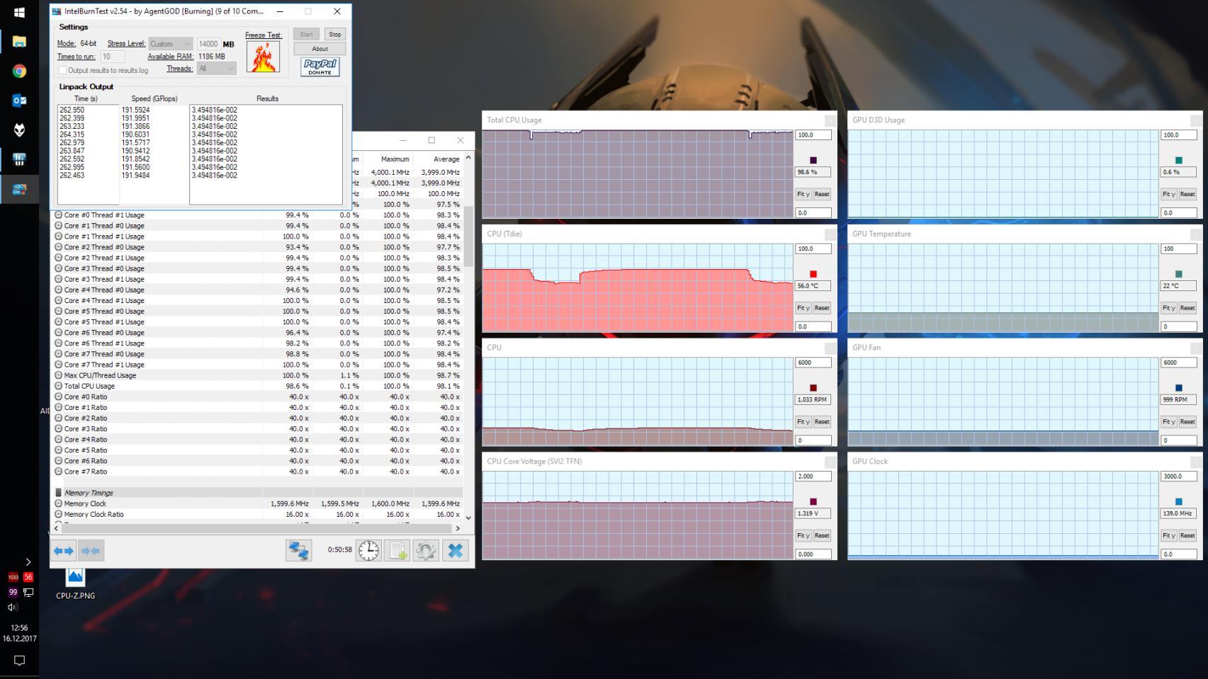Click Fit y on GPU Fan graph
The height and width of the screenshot is (679, 1208).
[1168, 422]
